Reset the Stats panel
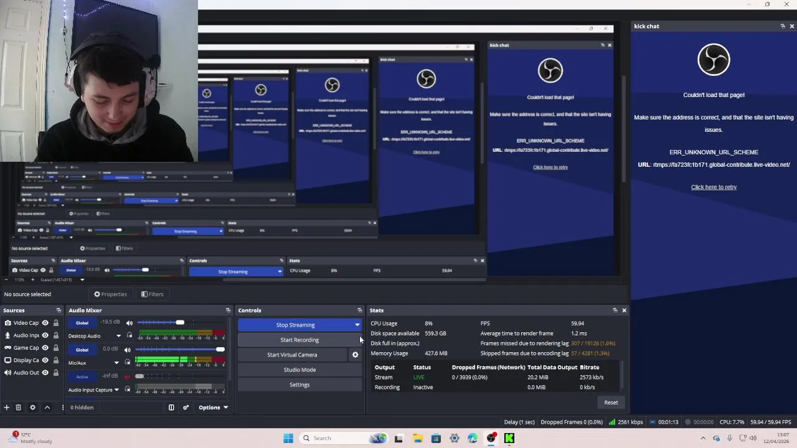Screen dimensions: 797x448 tap(611, 403)
